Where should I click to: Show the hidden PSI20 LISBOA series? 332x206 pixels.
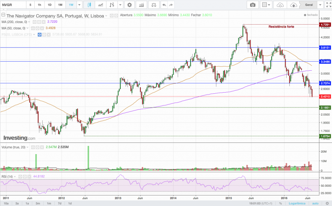40,34
